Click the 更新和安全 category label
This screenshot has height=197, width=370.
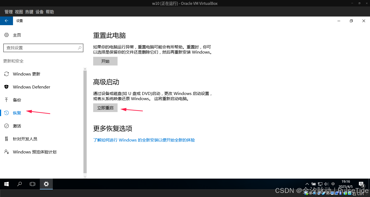pyautogui.click(x=13, y=61)
